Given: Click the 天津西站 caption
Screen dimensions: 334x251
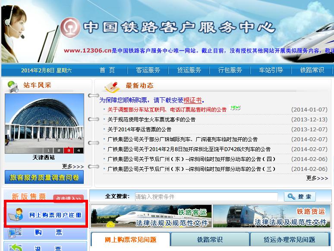Looking at the screenshot, I should click(44, 158).
